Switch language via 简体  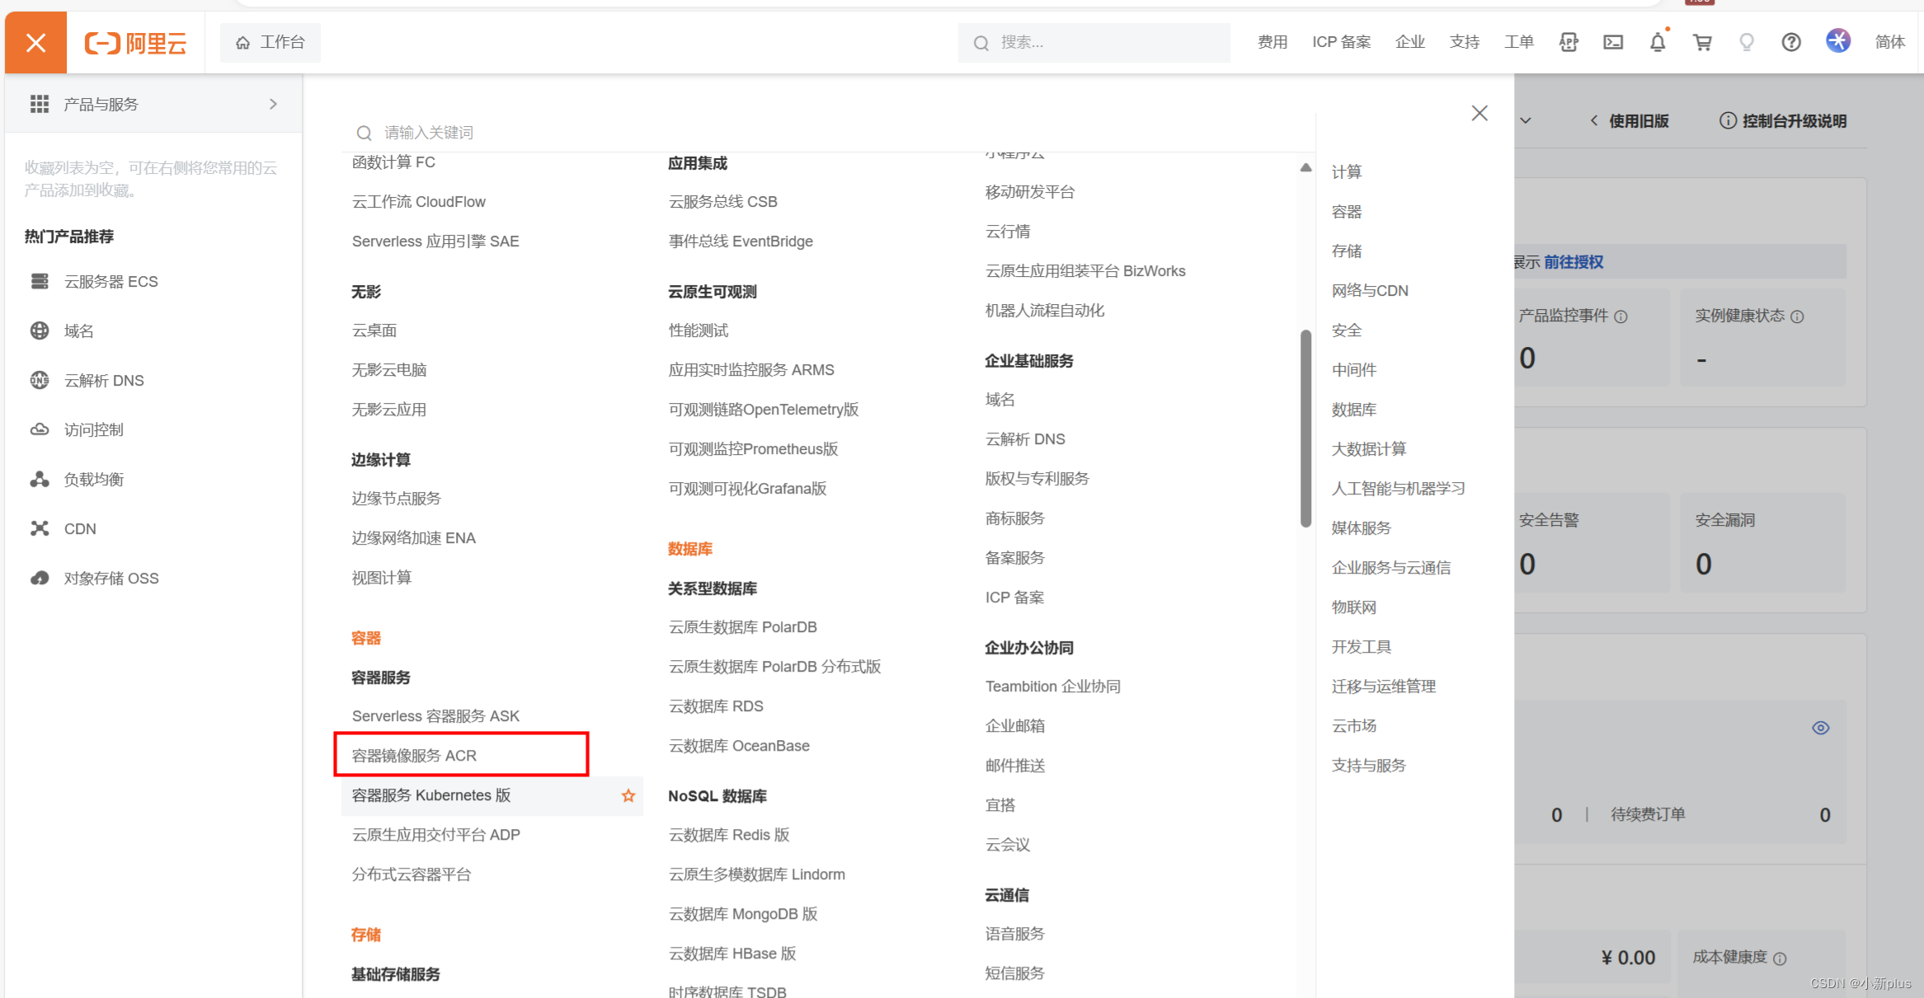tap(1889, 42)
